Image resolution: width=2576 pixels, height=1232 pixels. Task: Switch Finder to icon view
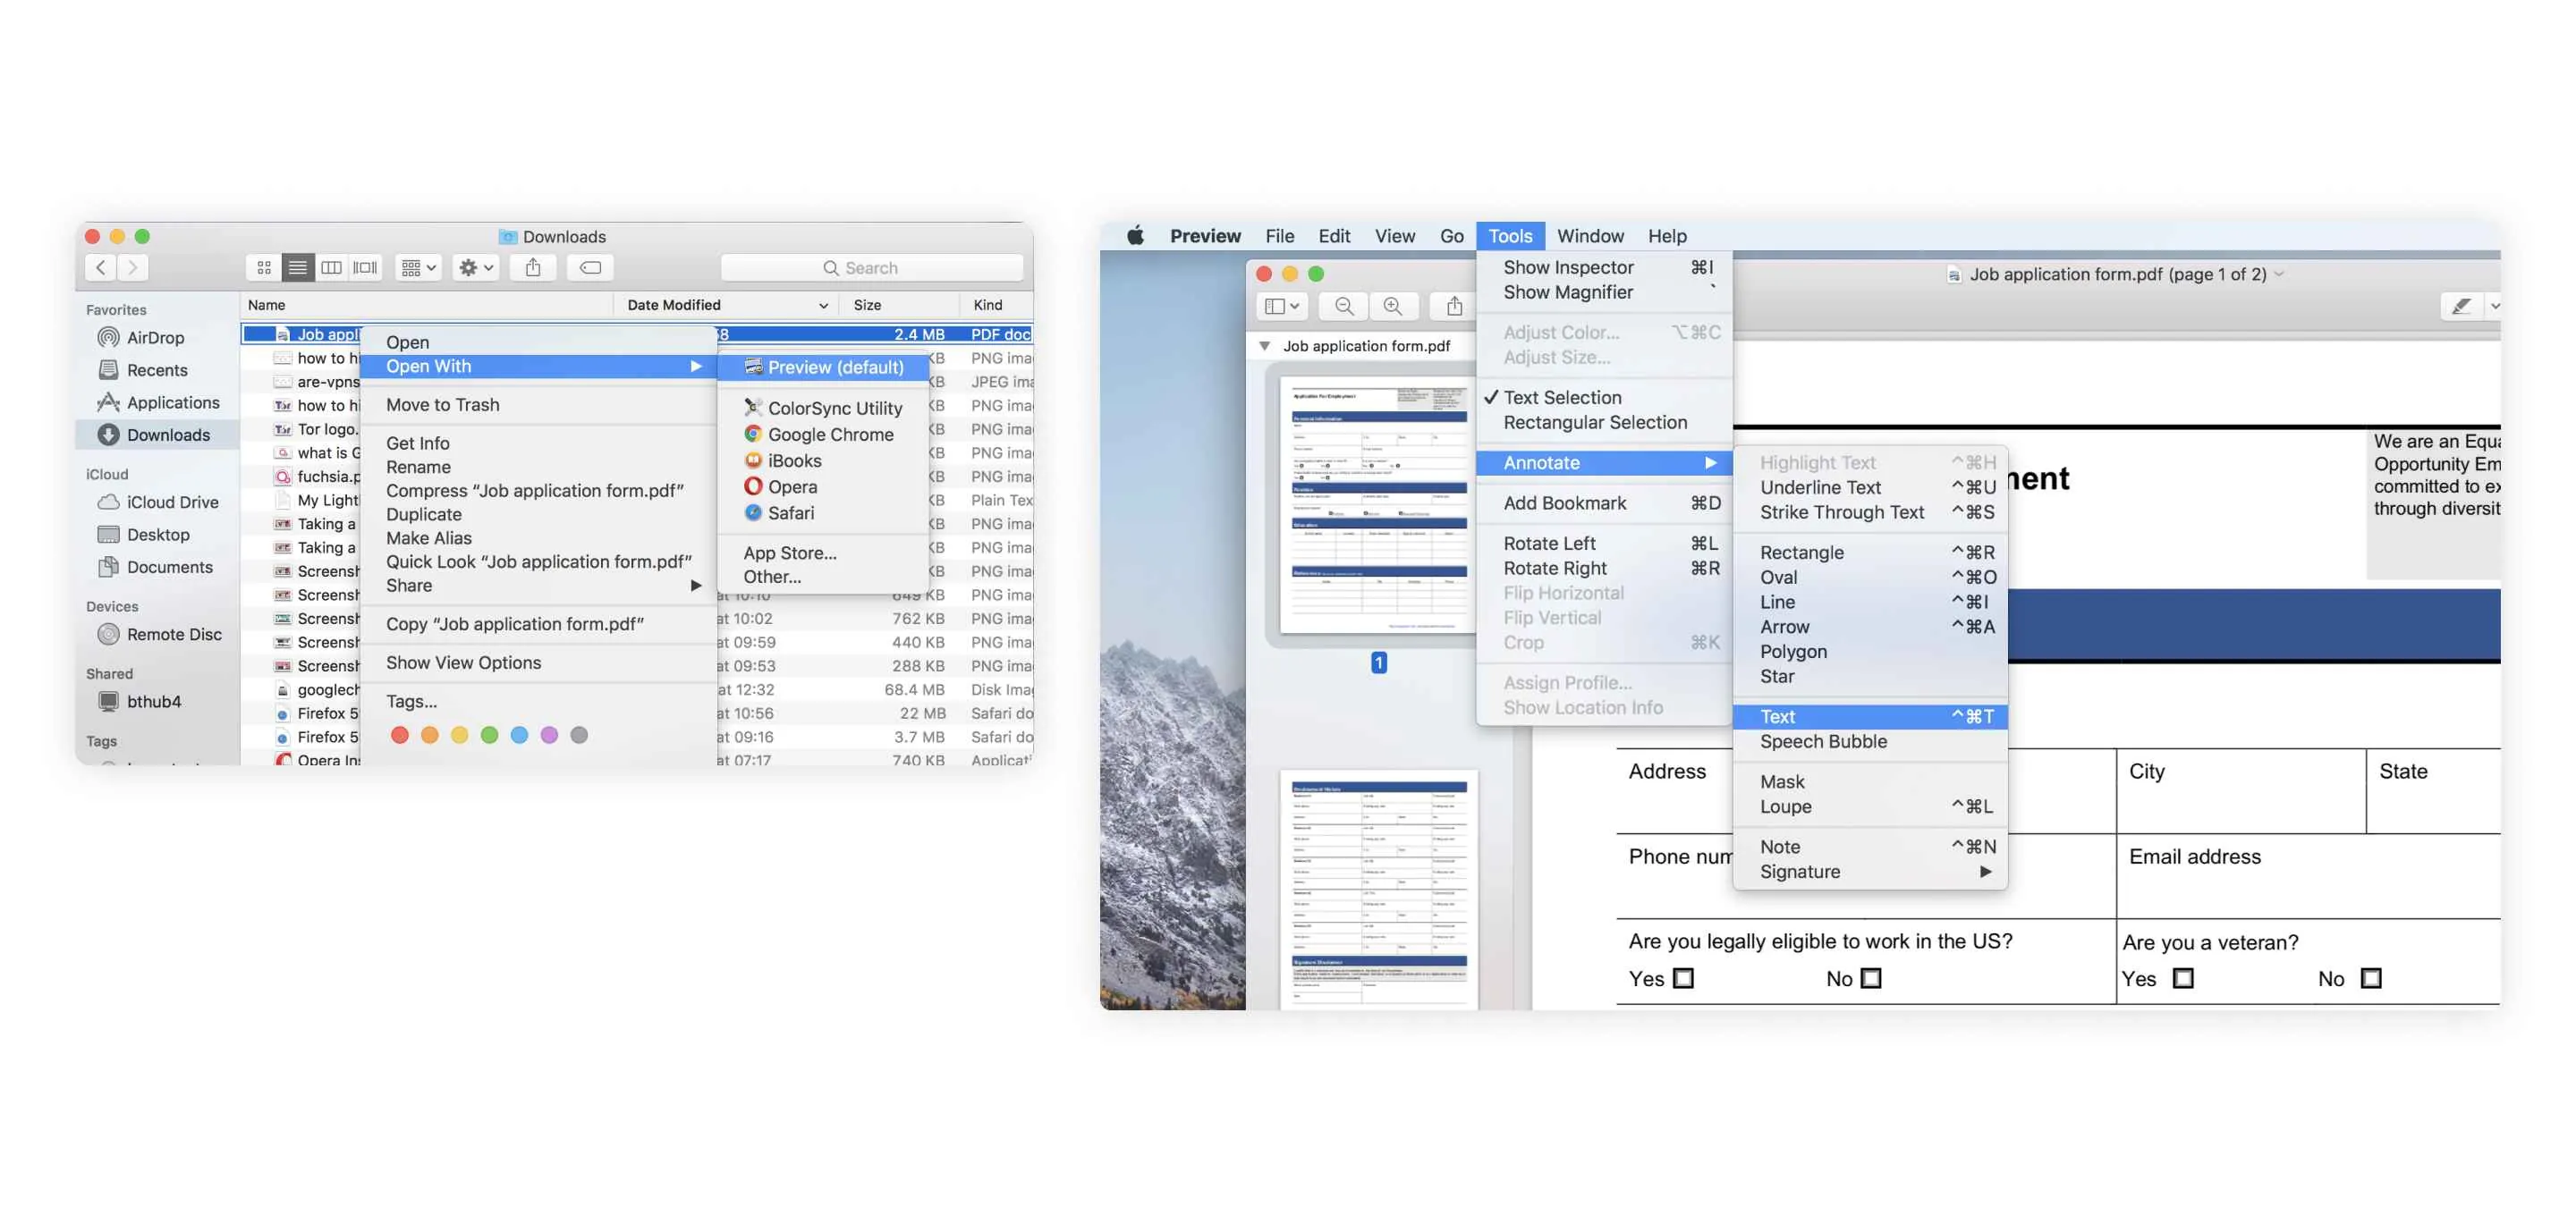(x=264, y=266)
